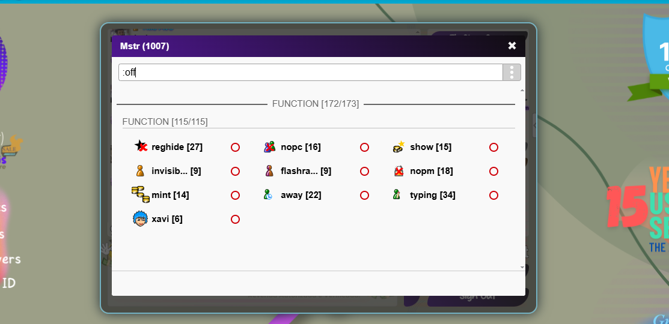Select the 'away [22]' label
Viewport: 669px width, 324px height.
tap(301, 196)
